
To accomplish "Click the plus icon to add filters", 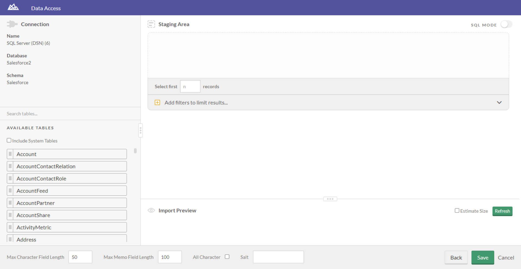I will pyautogui.click(x=157, y=102).
